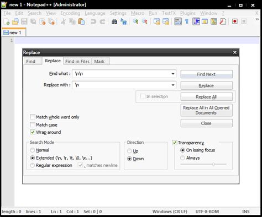Click the Replace button in dialog

206,85
